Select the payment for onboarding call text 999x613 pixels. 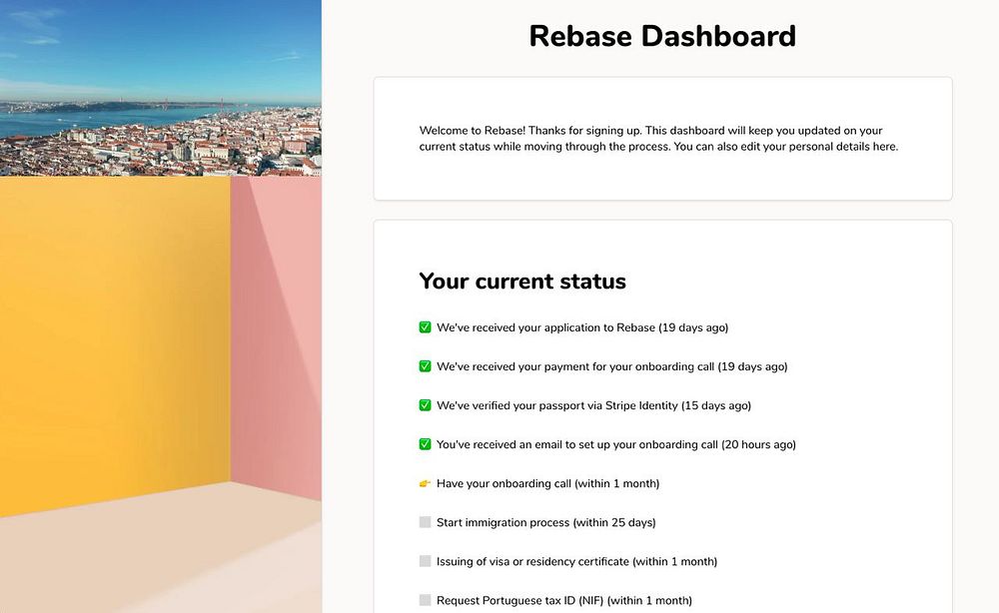point(611,366)
